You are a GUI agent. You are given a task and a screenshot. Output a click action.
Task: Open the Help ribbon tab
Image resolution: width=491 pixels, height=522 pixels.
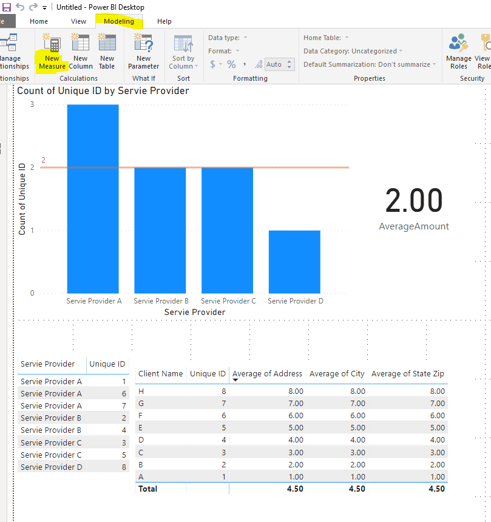coord(164,21)
